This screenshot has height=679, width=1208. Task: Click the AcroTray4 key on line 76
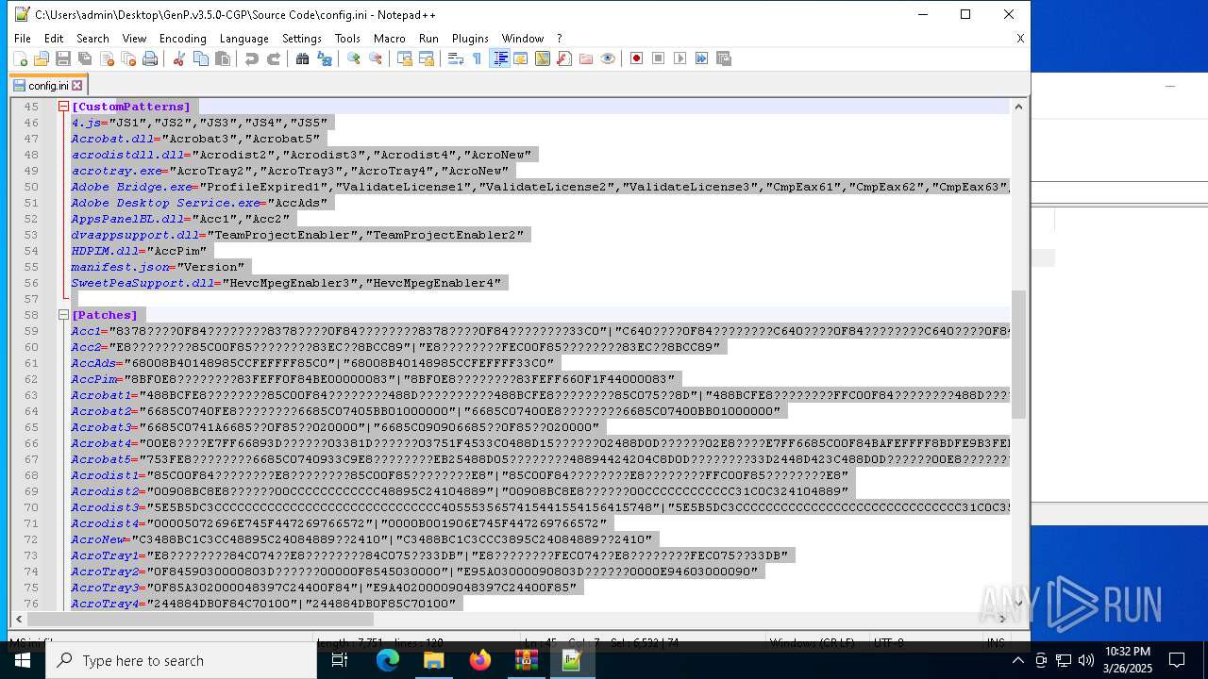point(105,604)
